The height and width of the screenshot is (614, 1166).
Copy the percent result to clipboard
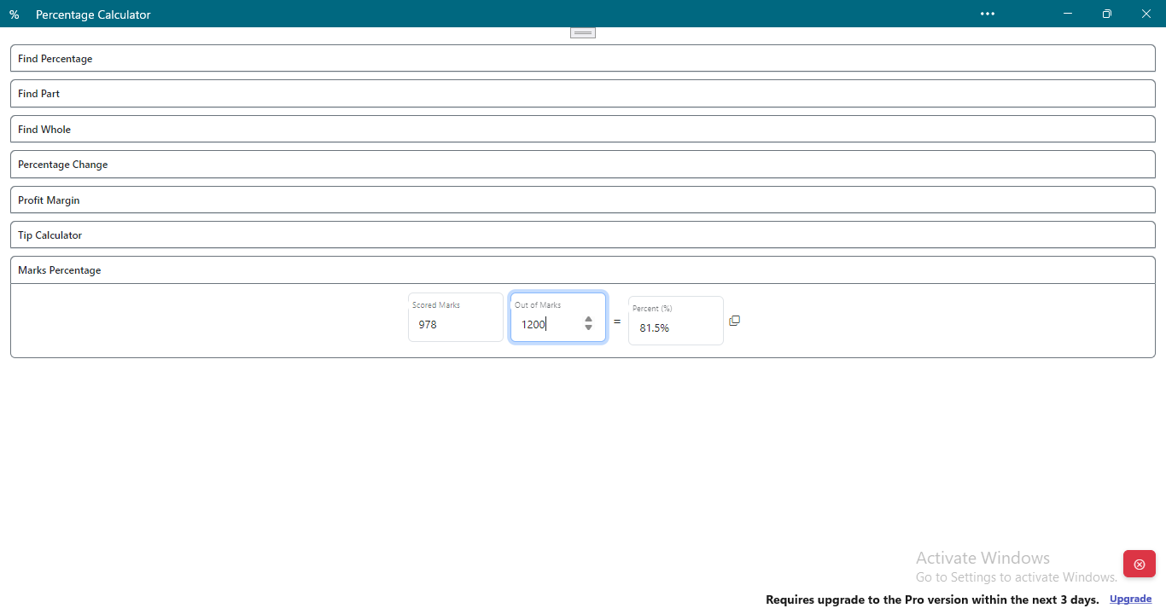[x=734, y=321]
